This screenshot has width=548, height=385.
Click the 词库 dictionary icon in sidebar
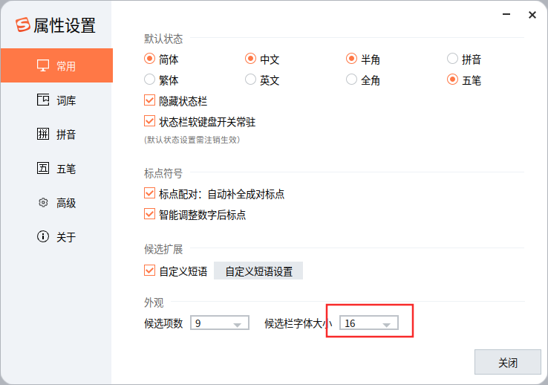click(x=43, y=100)
